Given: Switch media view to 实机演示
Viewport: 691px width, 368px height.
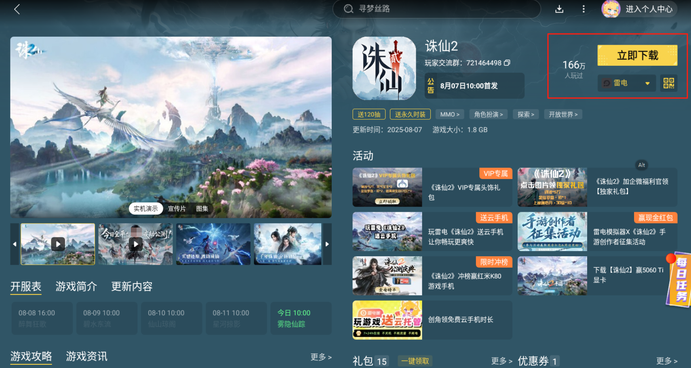Looking at the screenshot, I should pos(146,209).
